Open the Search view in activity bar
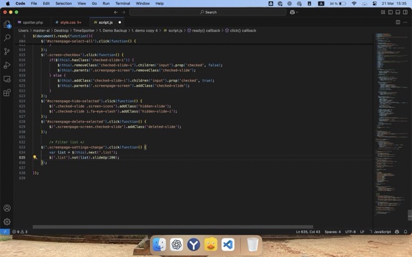Screen dimensions: 412x257 (7, 38)
